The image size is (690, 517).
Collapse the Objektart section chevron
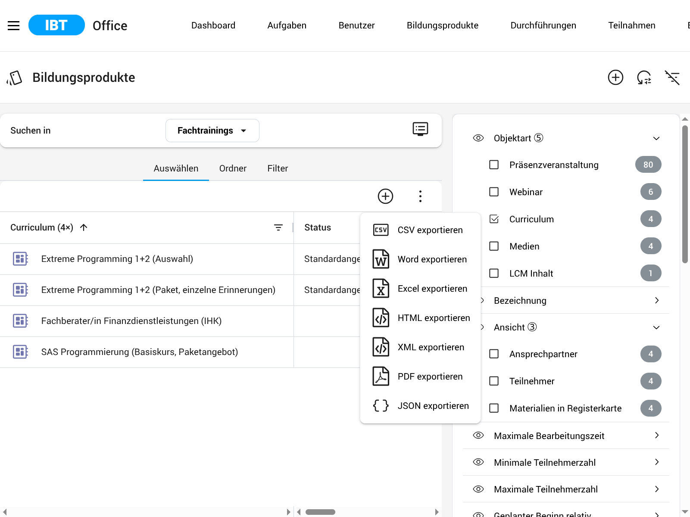[656, 138]
